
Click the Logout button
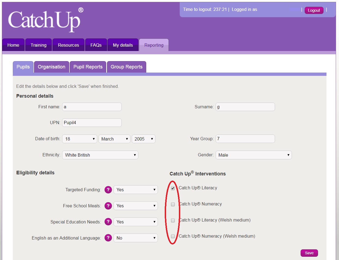click(314, 10)
